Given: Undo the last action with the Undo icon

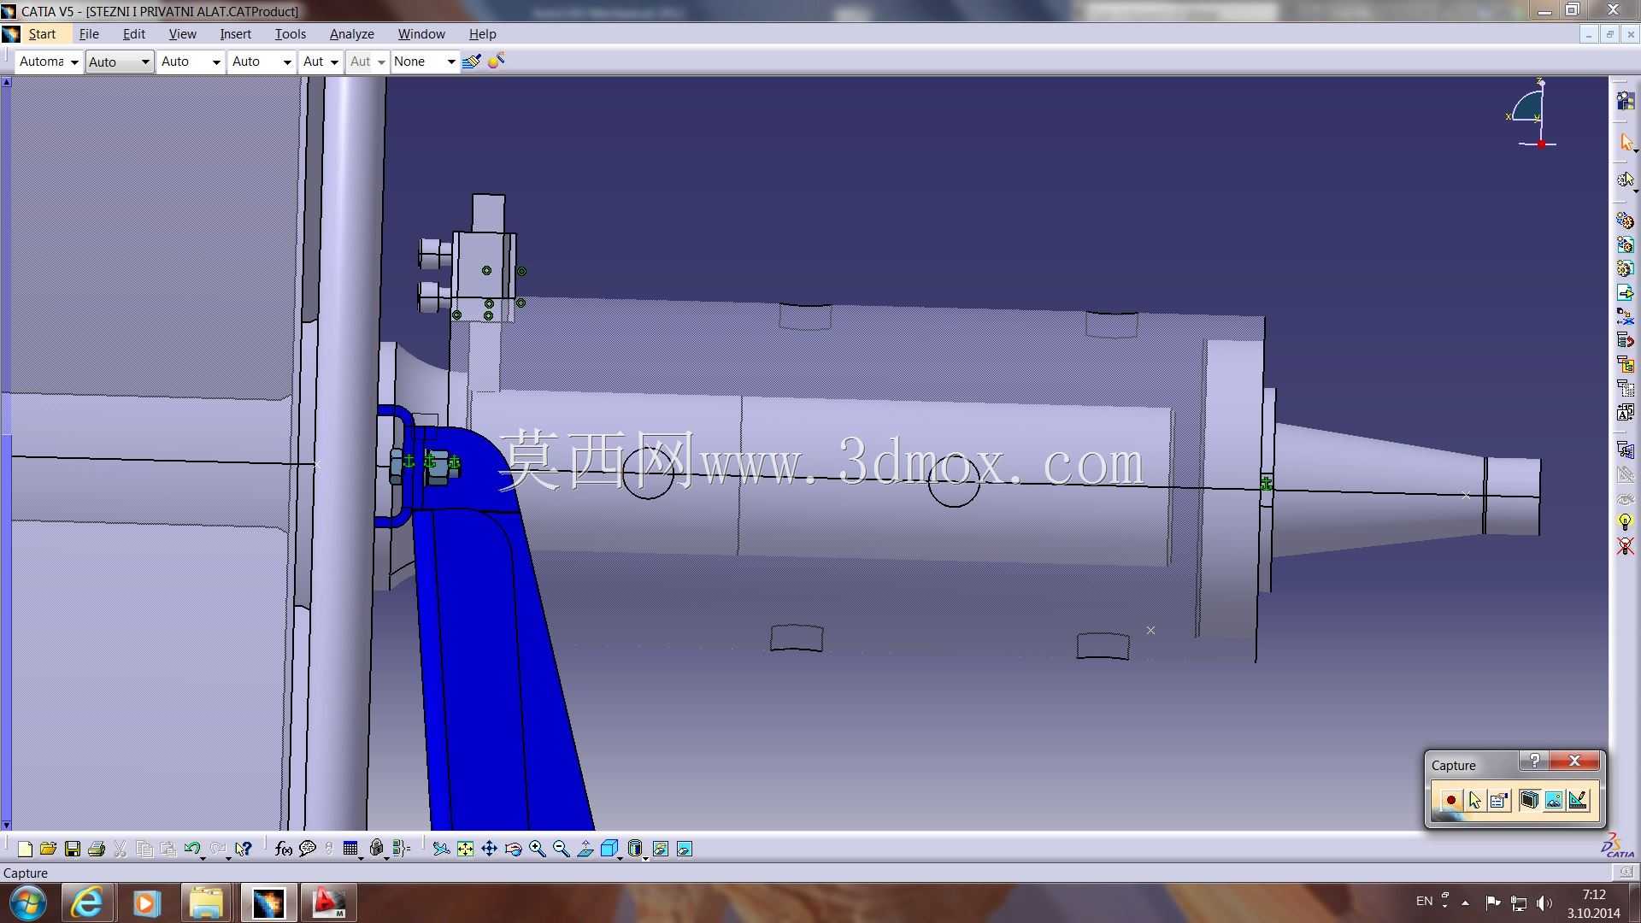Looking at the screenshot, I should 191,849.
